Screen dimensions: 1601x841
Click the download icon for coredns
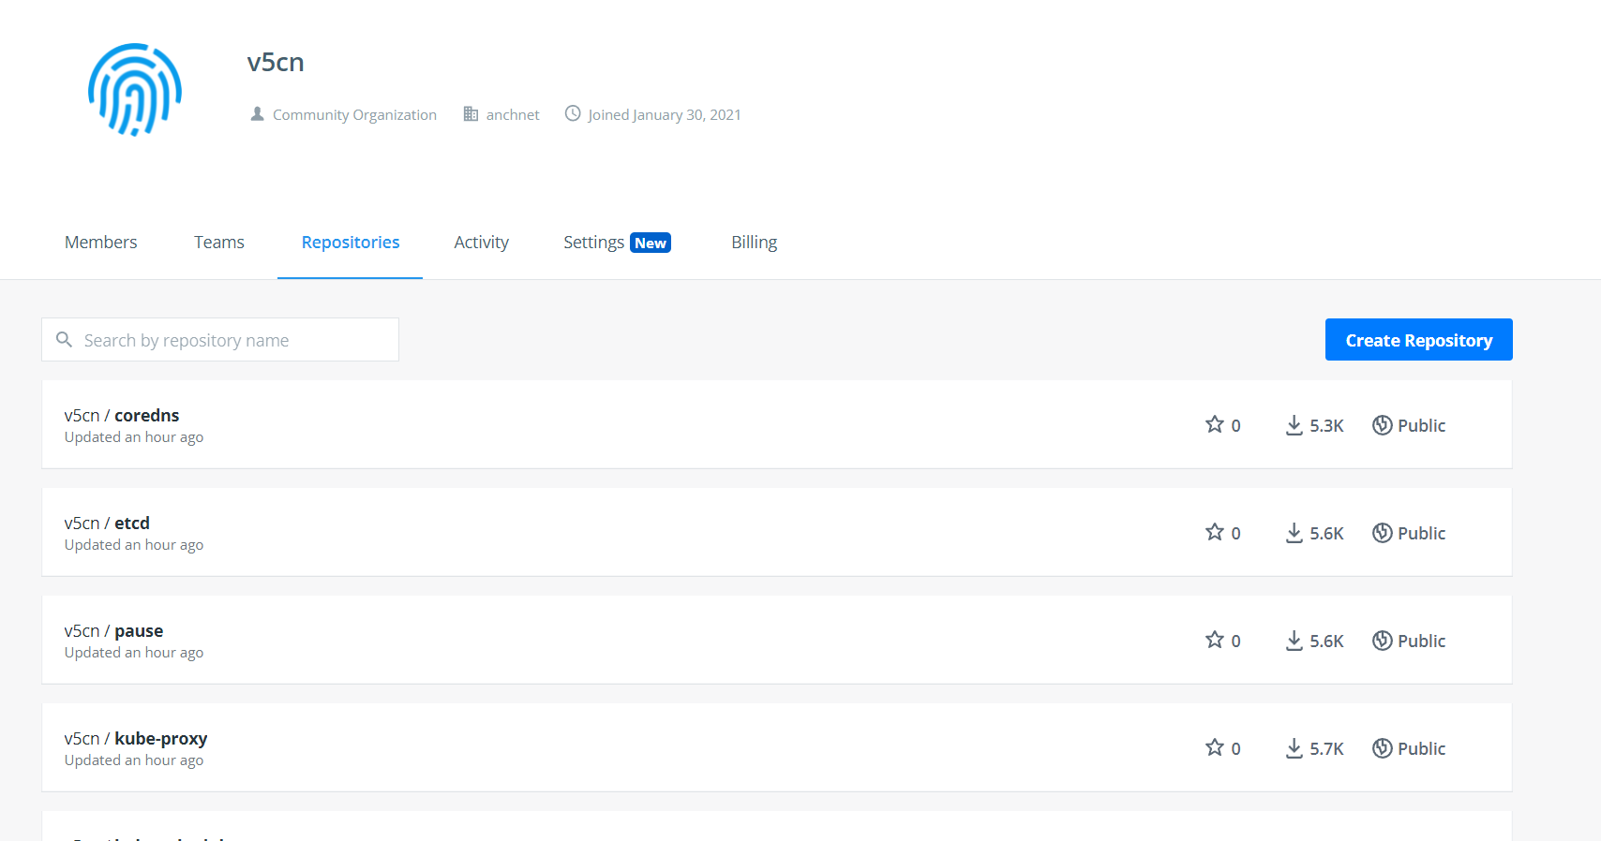click(1294, 425)
